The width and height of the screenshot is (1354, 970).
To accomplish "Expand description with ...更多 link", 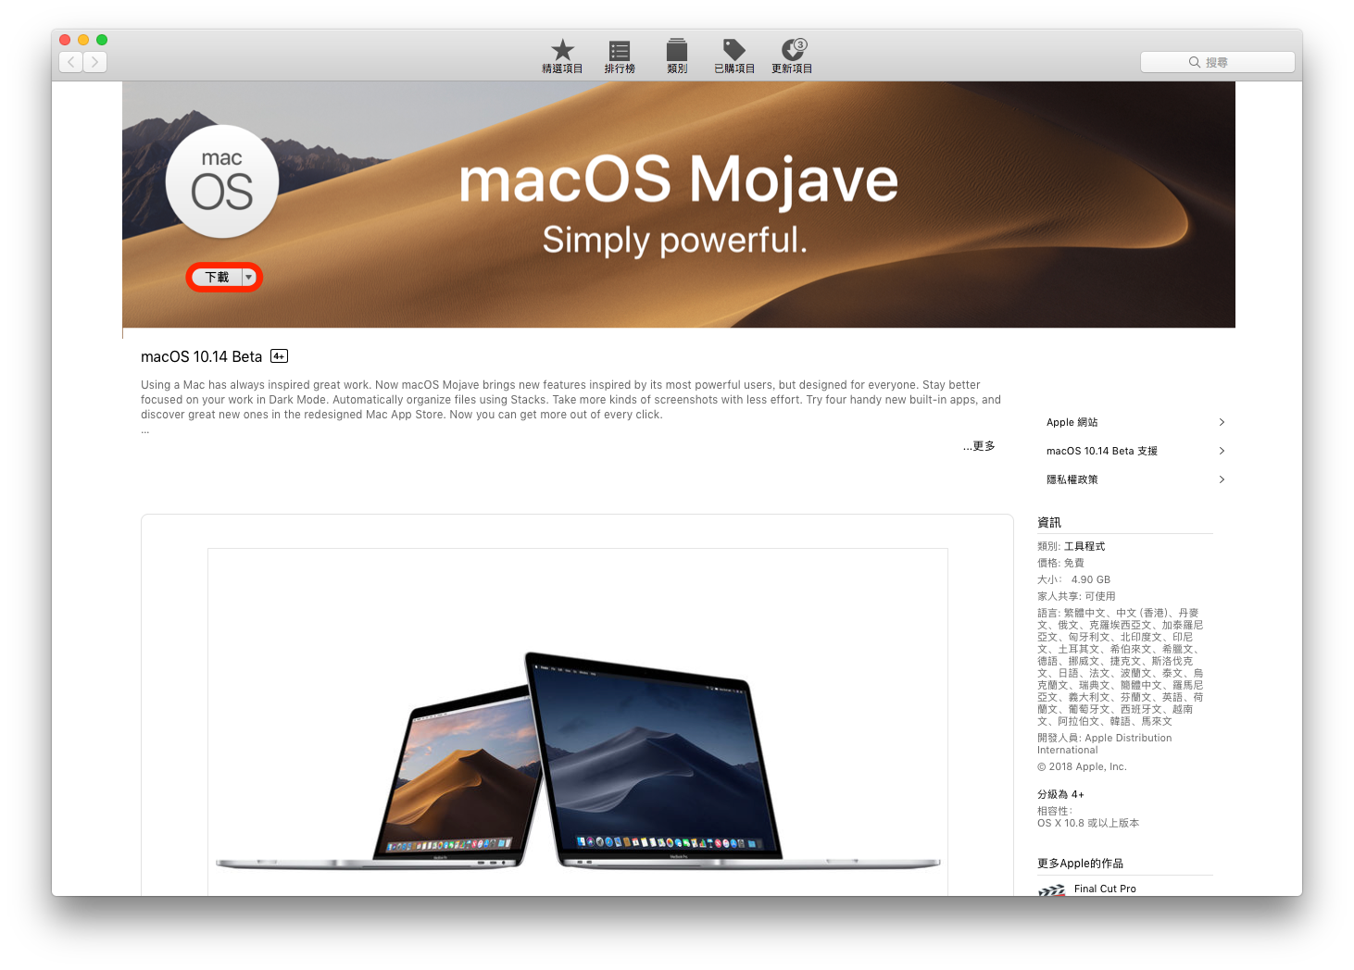I will tap(979, 446).
